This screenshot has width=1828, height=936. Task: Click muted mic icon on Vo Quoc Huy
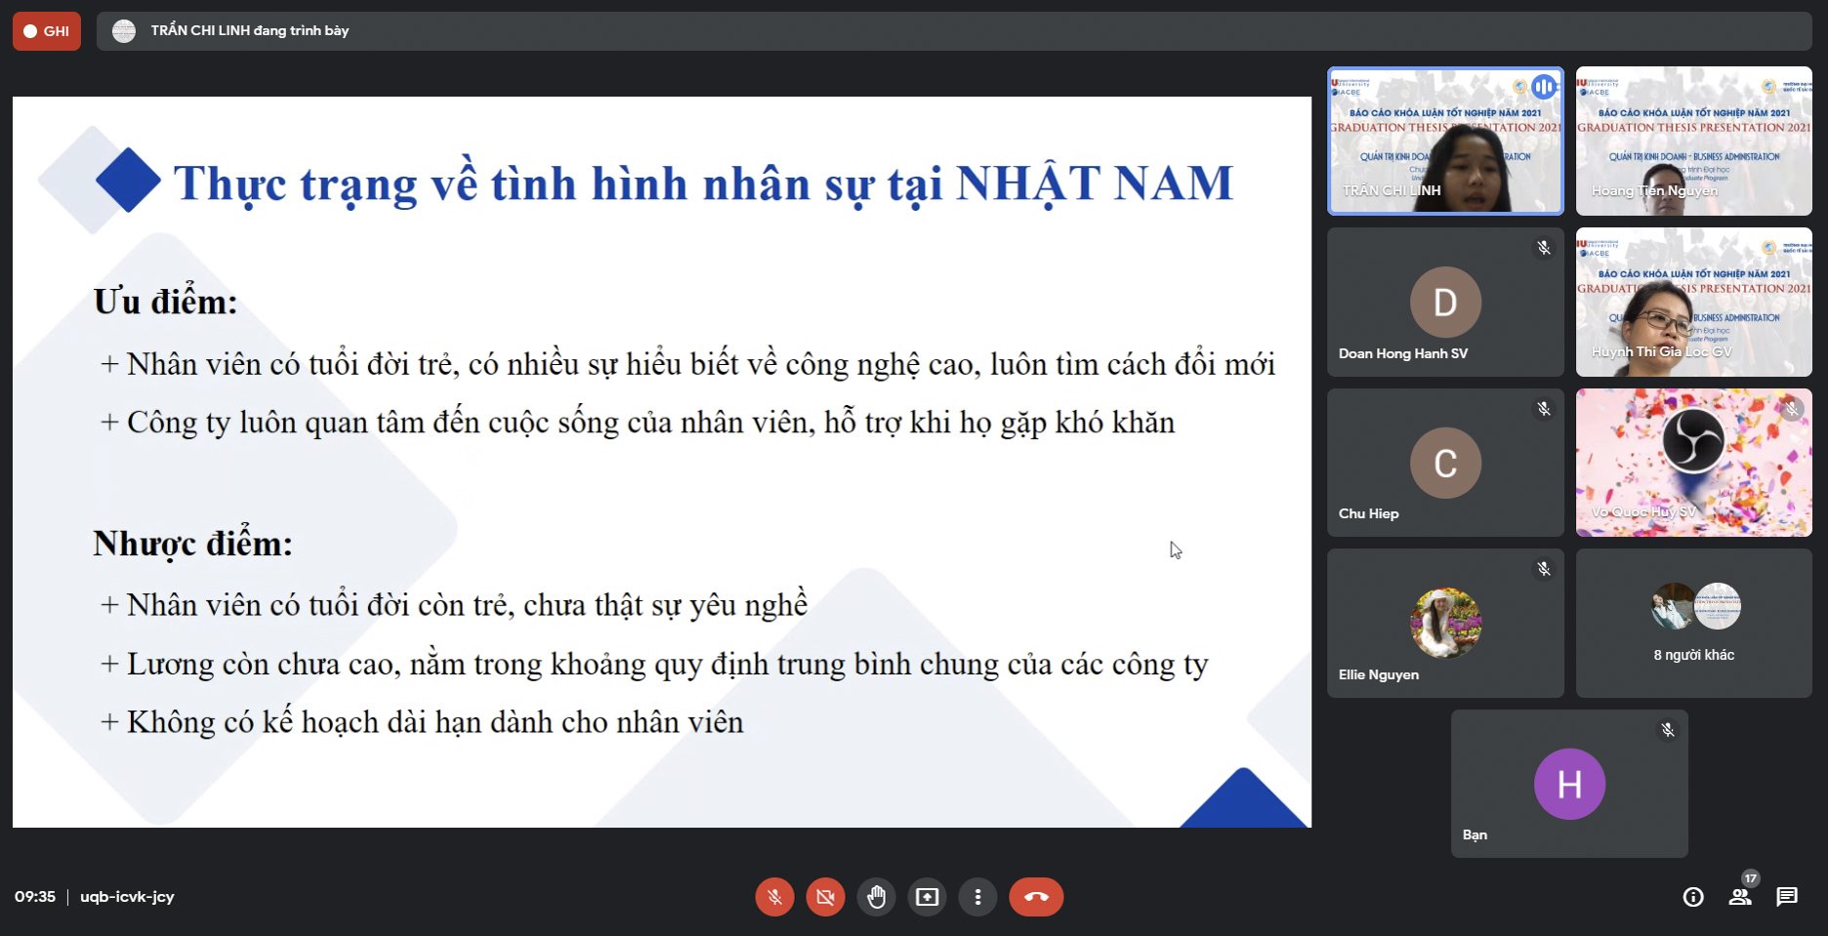pyautogui.click(x=1792, y=409)
